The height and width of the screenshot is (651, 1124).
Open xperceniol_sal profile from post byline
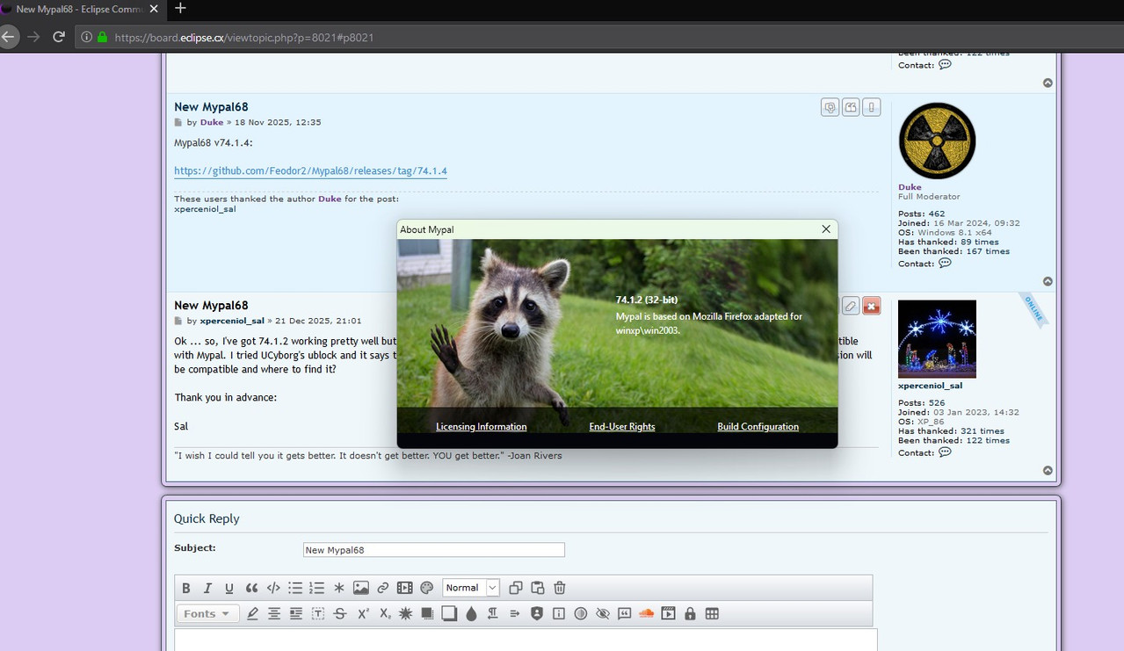pos(232,321)
